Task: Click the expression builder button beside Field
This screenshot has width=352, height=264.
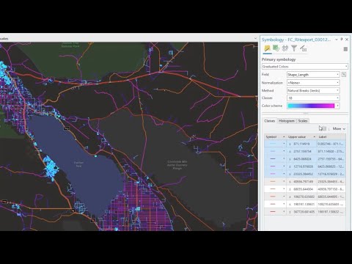Action: [x=344, y=75]
